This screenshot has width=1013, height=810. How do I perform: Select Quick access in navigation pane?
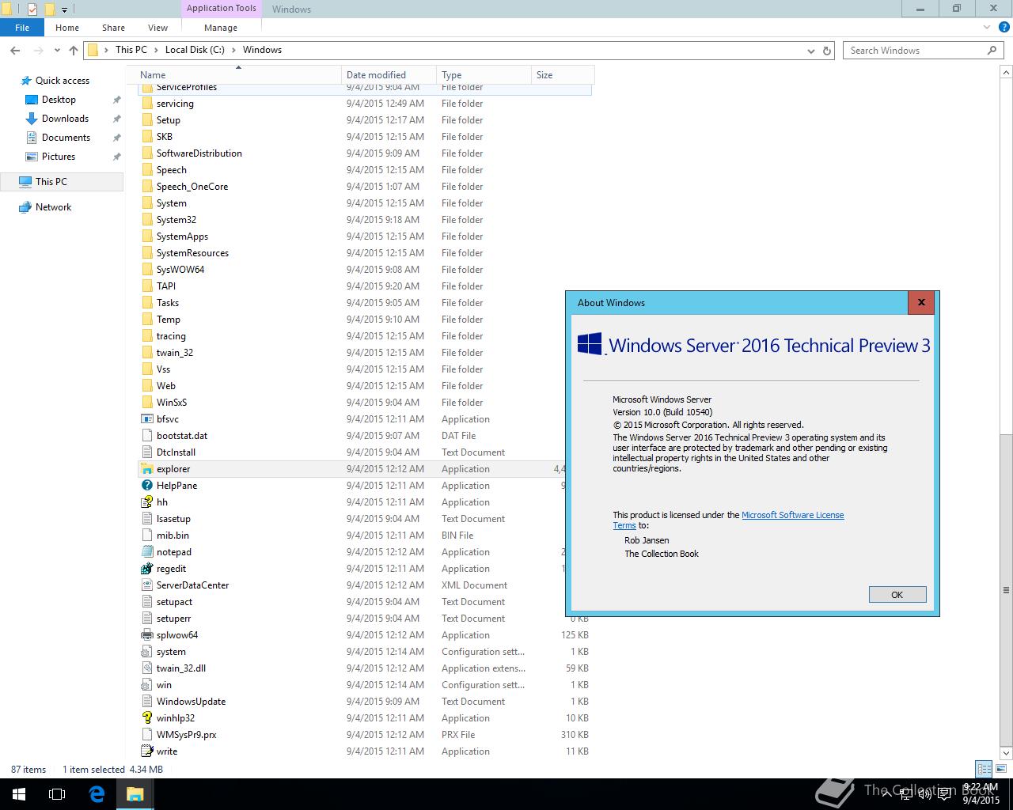click(x=62, y=81)
